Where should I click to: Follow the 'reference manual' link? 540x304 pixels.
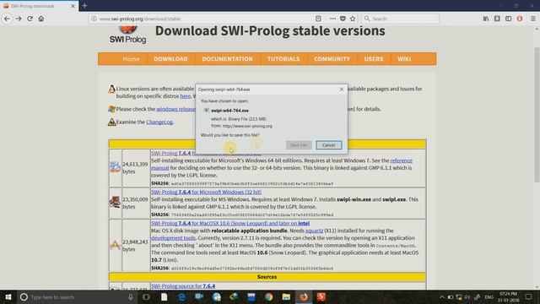click(x=402, y=160)
